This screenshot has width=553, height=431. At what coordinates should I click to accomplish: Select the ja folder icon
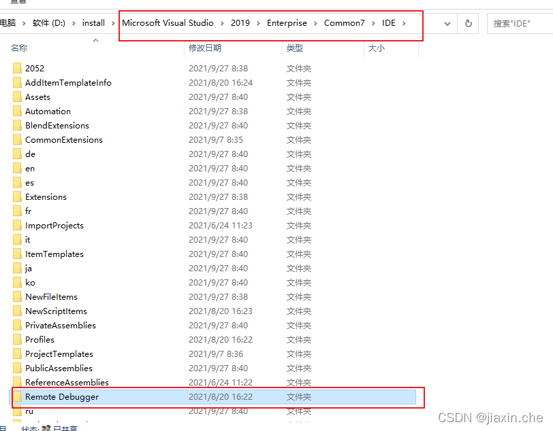point(17,268)
